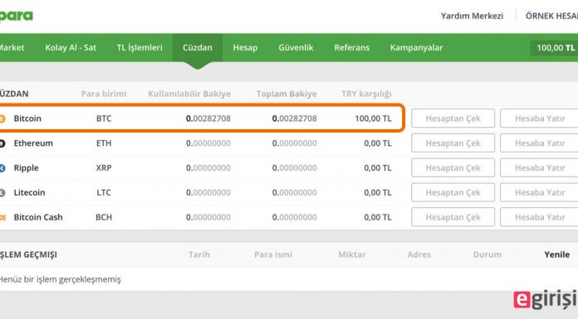Screen dimensions: 578x319
Task: Click Hesaba Yatır for Bitcoin
Action: [539, 118]
